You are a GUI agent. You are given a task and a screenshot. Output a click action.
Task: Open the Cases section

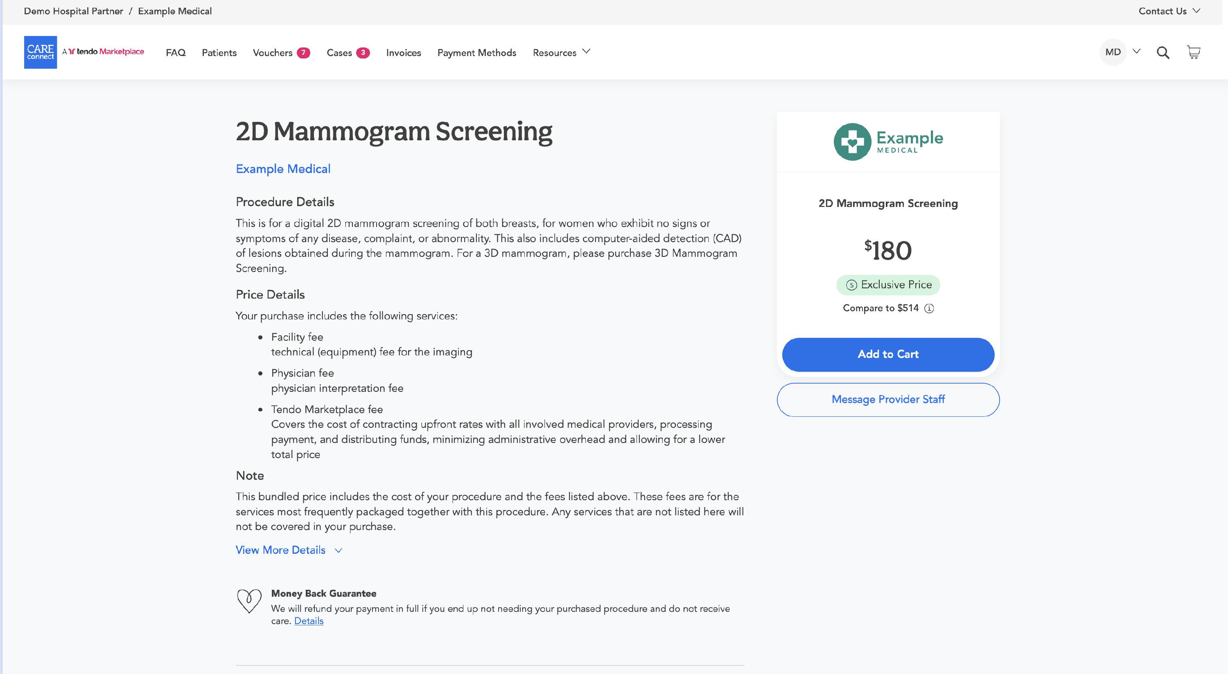pyautogui.click(x=339, y=53)
